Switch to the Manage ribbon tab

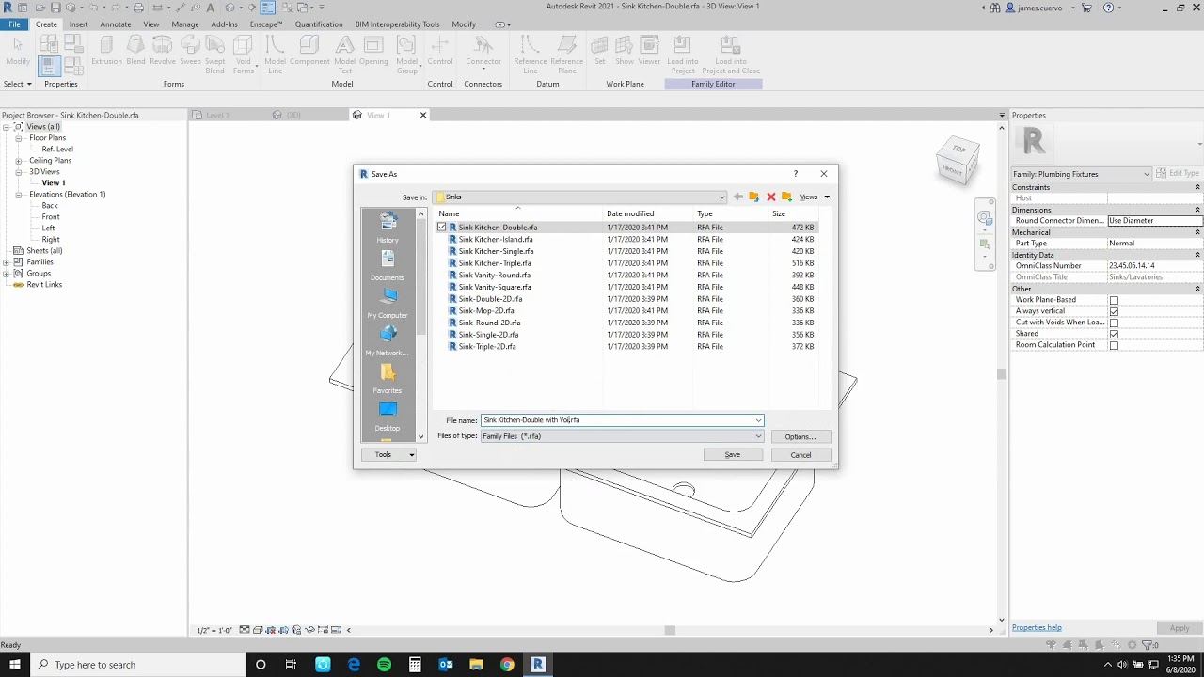(x=185, y=24)
